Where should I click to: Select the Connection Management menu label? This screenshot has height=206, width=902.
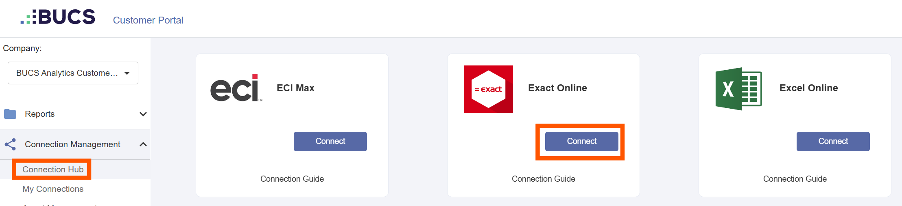pyautogui.click(x=72, y=144)
